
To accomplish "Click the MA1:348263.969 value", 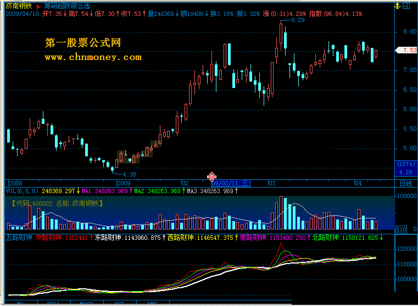I will click(104, 191).
